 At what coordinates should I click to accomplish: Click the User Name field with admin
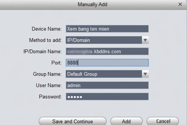pyautogui.click(x=107, y=85)
